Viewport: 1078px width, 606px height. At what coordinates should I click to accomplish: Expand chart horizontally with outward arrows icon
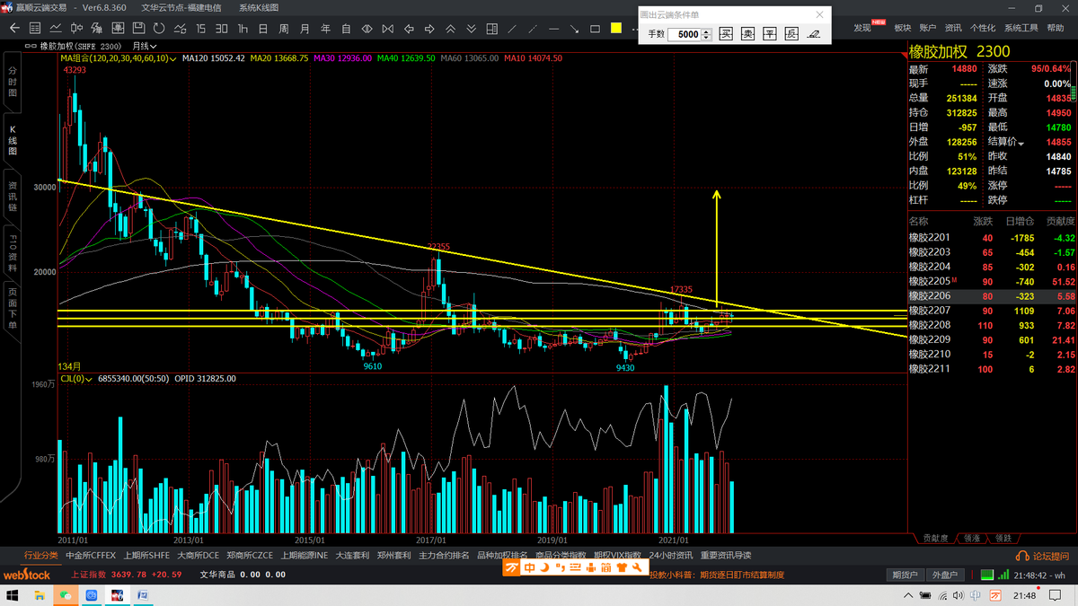tap(367, 29)
